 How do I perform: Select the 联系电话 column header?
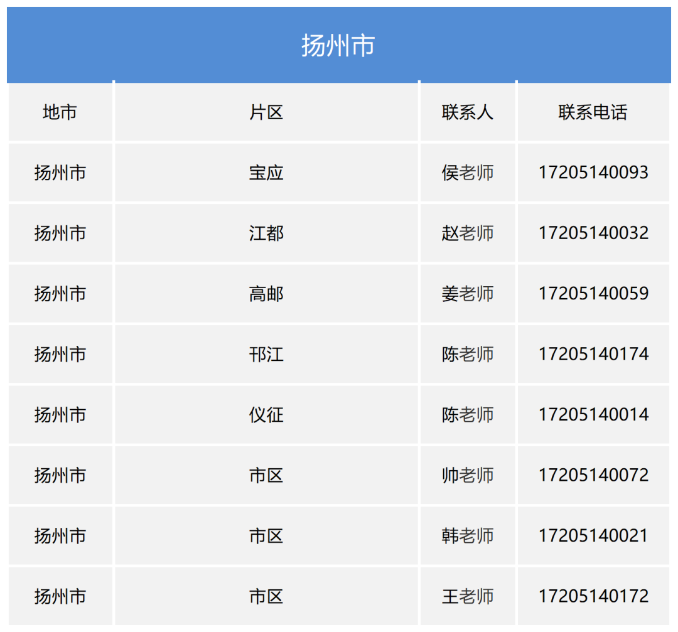point(593,112)
